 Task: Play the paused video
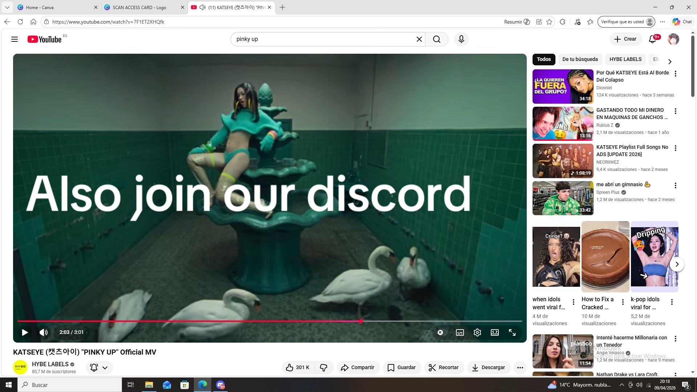click(25, 332)
